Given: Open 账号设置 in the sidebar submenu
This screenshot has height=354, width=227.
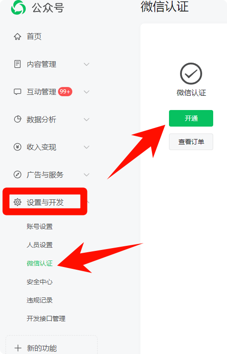Looking at the screenshot, I should pyautogui.click(x=40, y=226).
